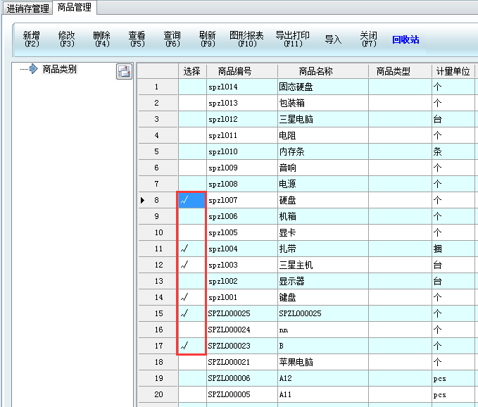Uncheck the selection box for spzl007 硬盘
This screenshot has height=407, width=478.
click(x=192, y=200)
